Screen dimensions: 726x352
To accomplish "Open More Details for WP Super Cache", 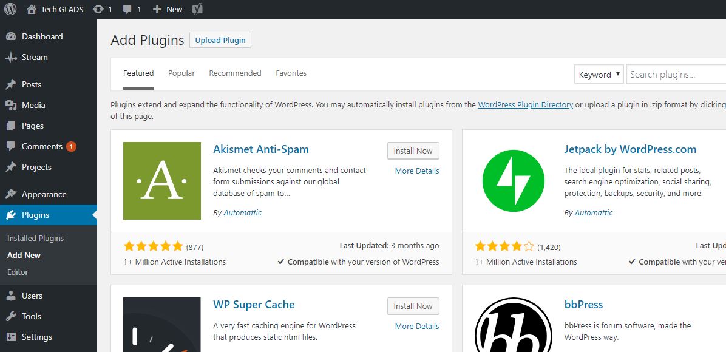I will (417, 327).
